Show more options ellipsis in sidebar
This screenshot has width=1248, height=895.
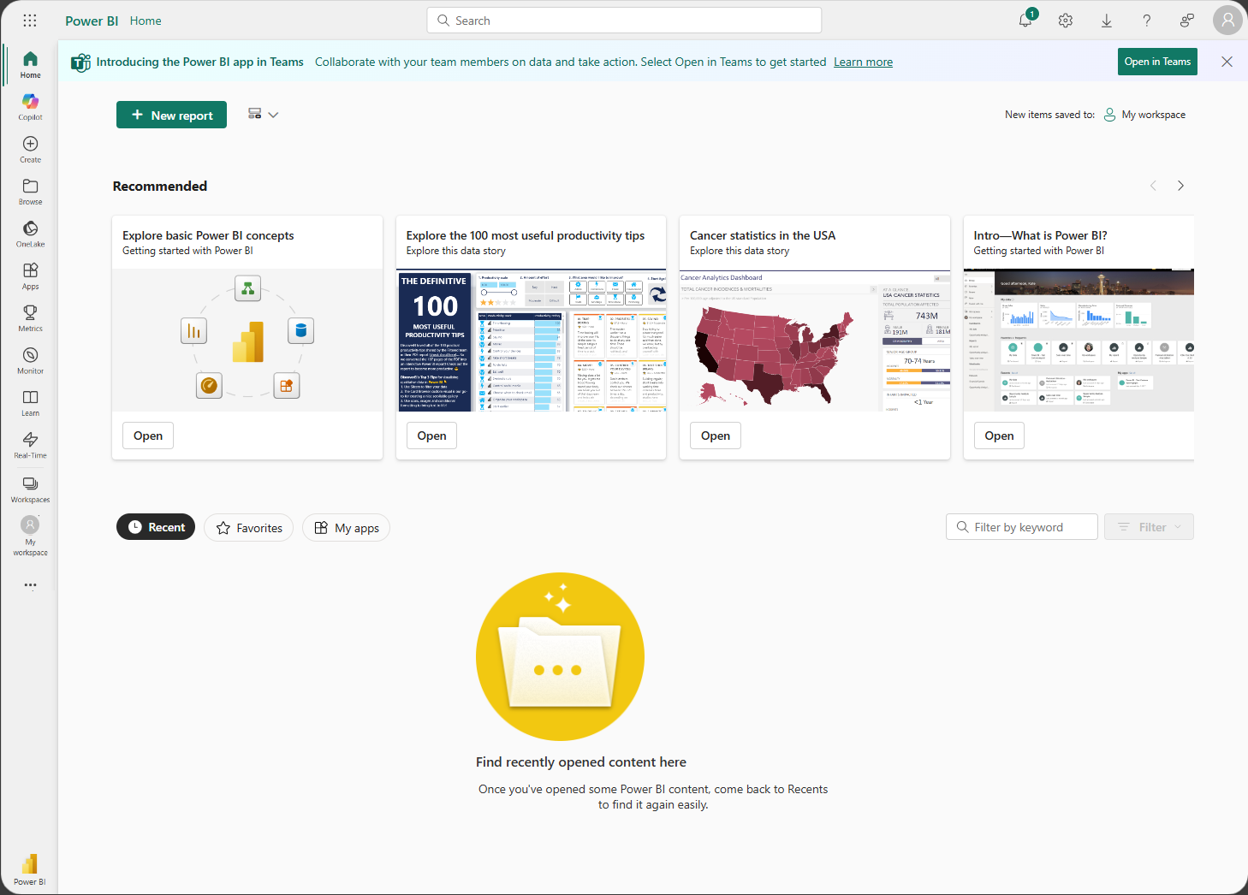[x=30, y=585]
